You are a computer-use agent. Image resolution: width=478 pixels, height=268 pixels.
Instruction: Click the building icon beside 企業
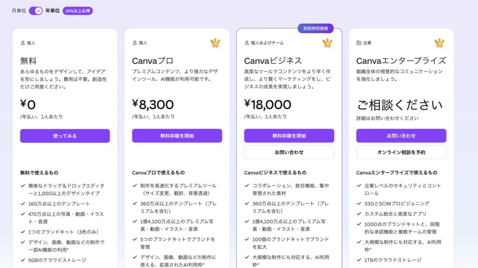[x=359, y=43]
